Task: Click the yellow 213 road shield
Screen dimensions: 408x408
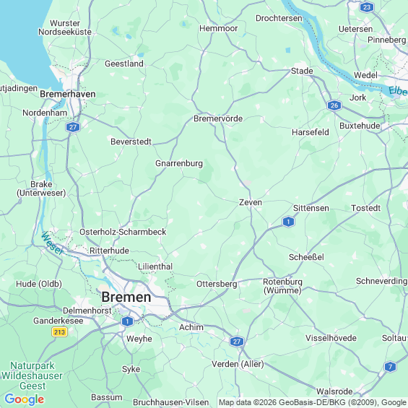Action: pos(60,332)
